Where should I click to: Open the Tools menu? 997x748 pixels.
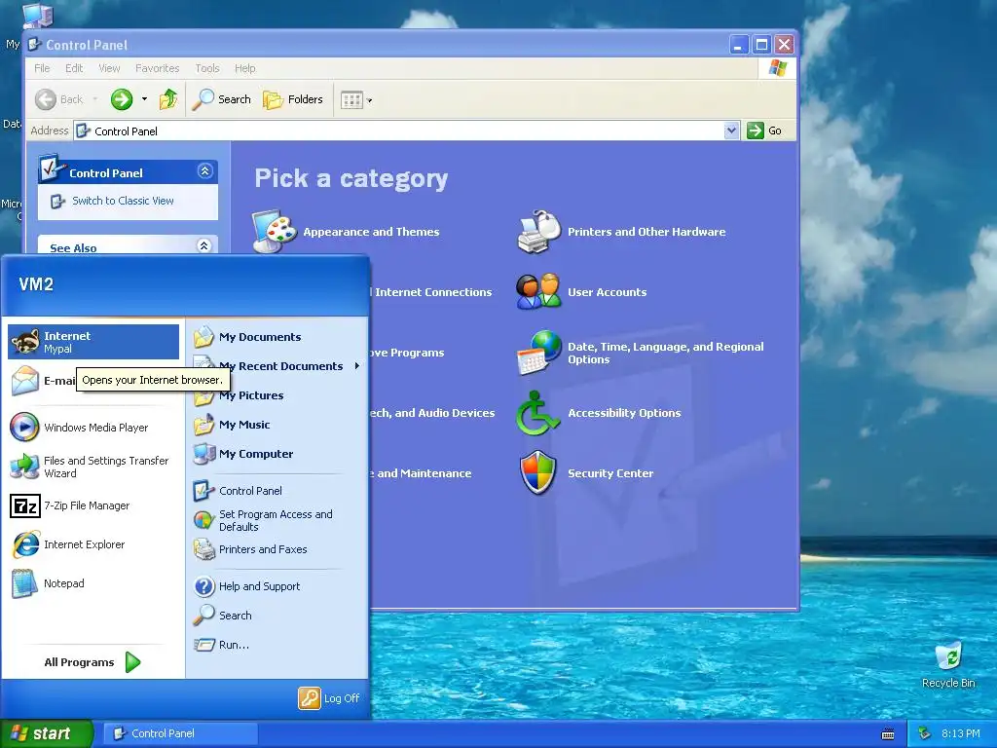207,68
